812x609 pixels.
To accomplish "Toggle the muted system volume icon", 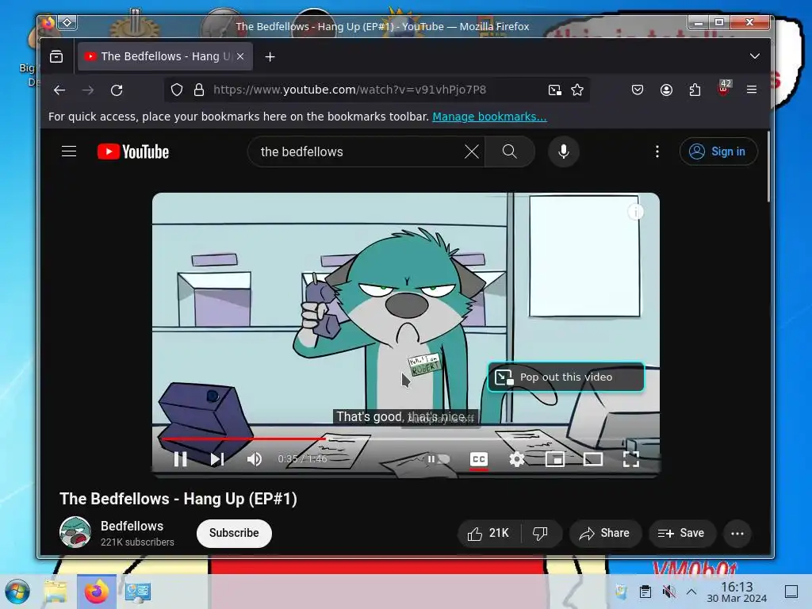I will 668,592.
